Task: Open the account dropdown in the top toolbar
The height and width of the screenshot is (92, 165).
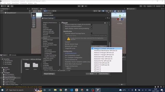Action: pyautogui.click(x=3, y=6)
